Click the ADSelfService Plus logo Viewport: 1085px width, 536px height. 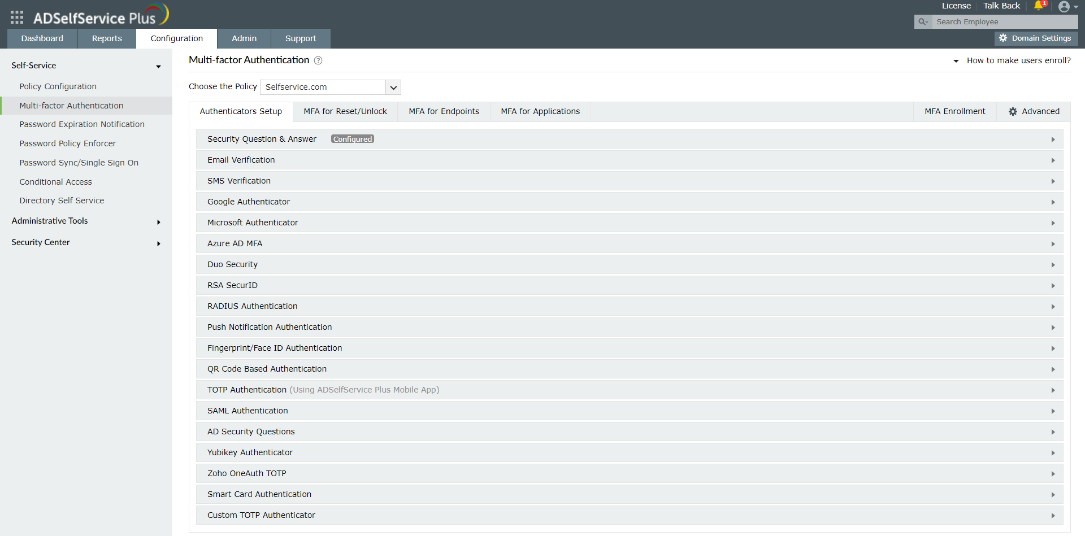pyautogui.click(x=101, y=15)
